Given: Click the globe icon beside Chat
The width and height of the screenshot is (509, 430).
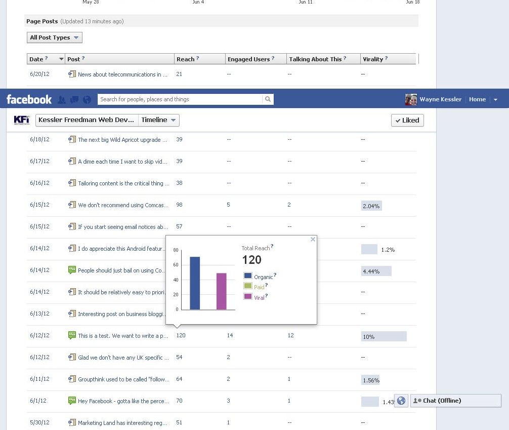Looking at the screenshot, I should [x=401, y=401].
